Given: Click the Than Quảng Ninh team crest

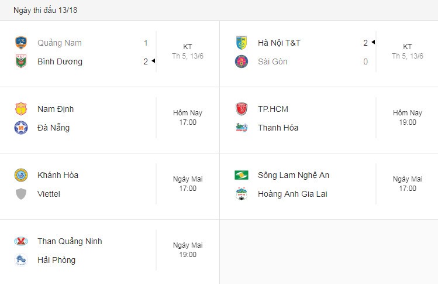Looking at the screenshot, I should click(21, 241).
